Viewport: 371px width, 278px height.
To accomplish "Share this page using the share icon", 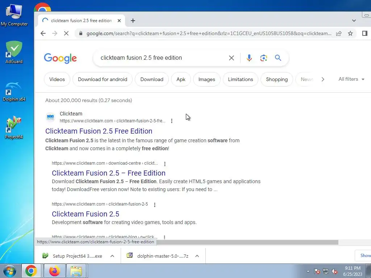I will [339, 33].
